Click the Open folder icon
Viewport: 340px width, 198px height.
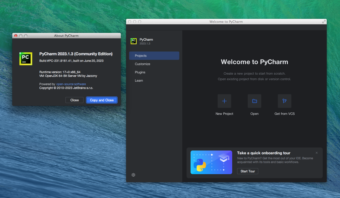254,101
